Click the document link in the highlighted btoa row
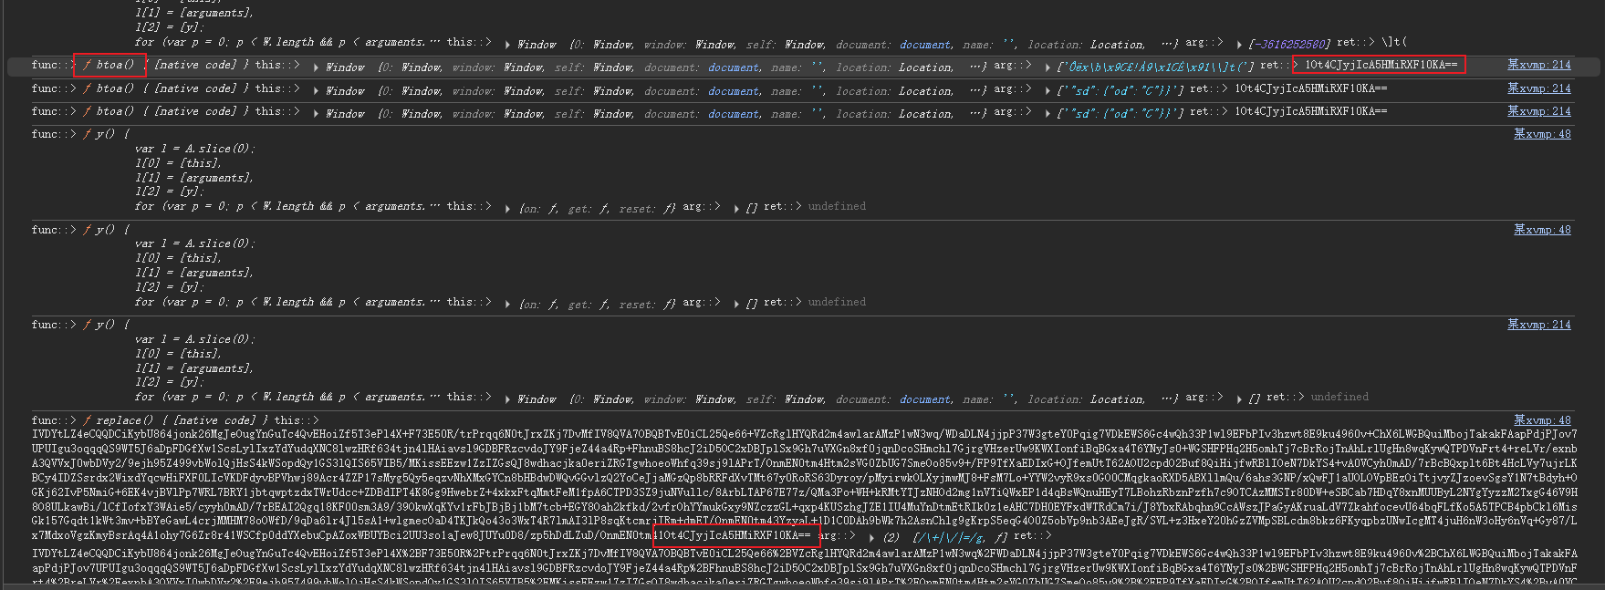The height and width of the screenshot is (590, 1605). coord(734,67)
